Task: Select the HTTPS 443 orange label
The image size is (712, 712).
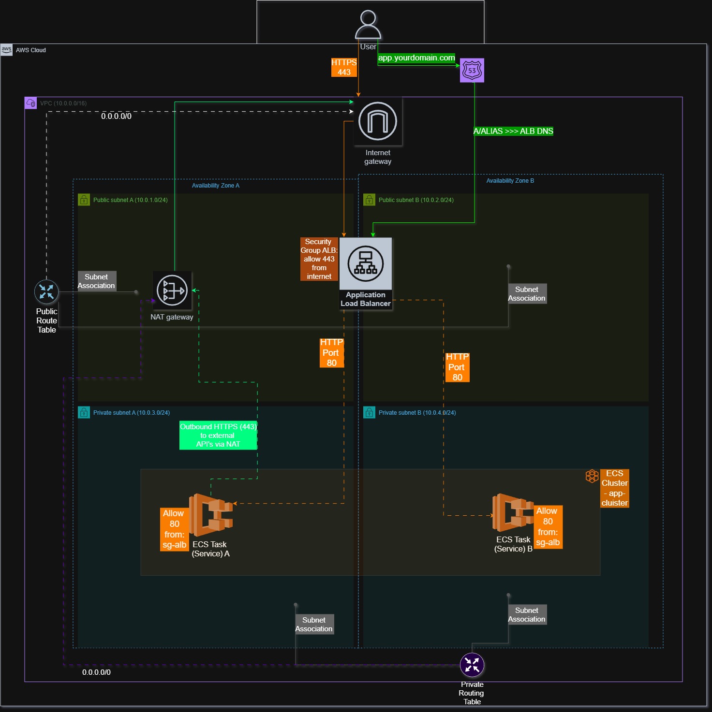Action: point(344,67)
